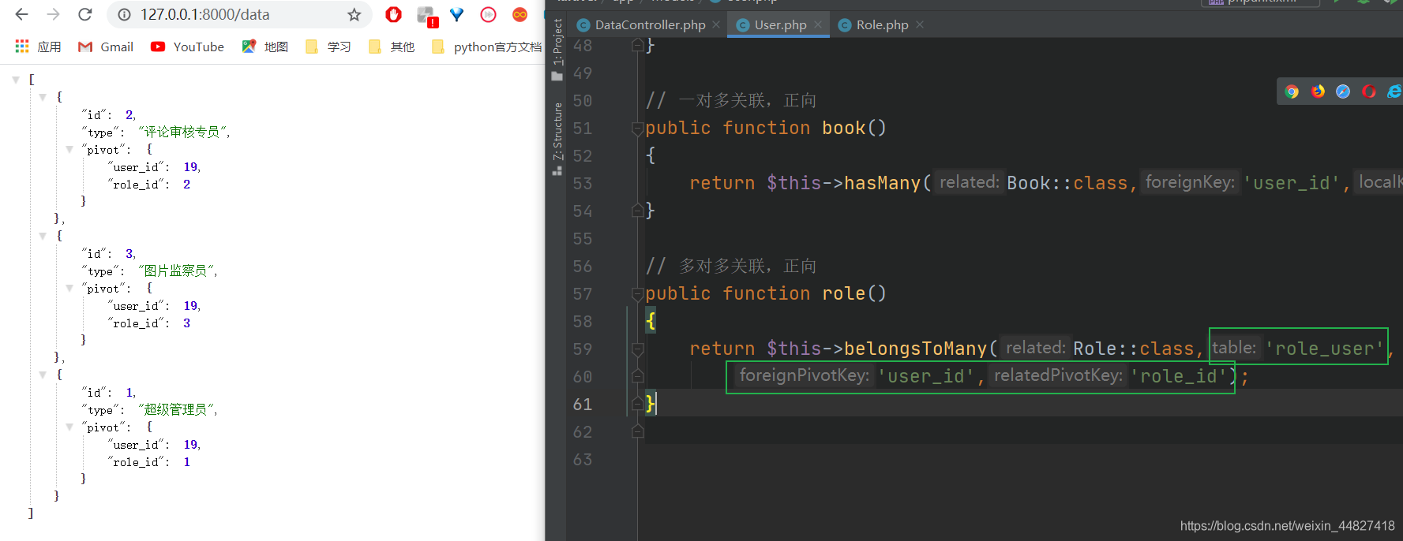Open the 其他 bookmarks folder
This screenshot has height=541, width=1403.
click(x=392, y=47)
